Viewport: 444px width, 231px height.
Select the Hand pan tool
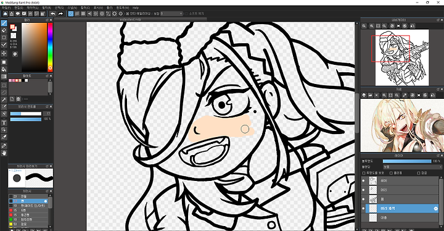tap(4, 153)
